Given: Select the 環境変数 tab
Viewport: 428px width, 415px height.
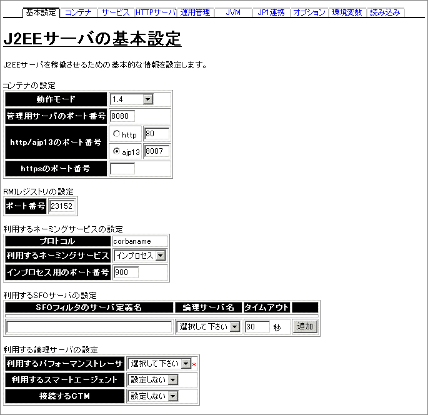Looking at the screenshot, I should 347,12.
